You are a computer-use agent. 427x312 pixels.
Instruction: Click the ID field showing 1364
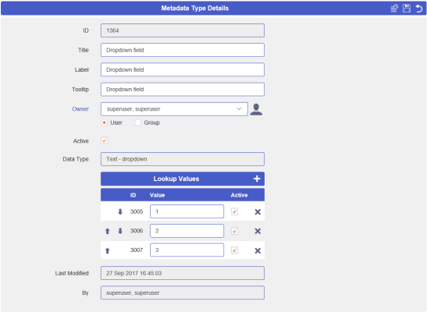click(x=183, y=30)
